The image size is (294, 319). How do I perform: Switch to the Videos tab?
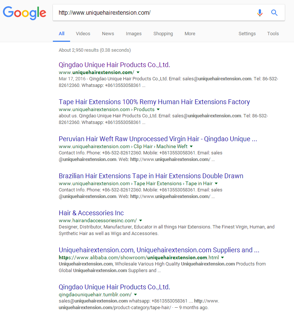(x=83, y=34)
